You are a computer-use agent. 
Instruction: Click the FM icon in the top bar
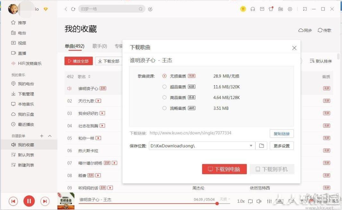[280, 9]
